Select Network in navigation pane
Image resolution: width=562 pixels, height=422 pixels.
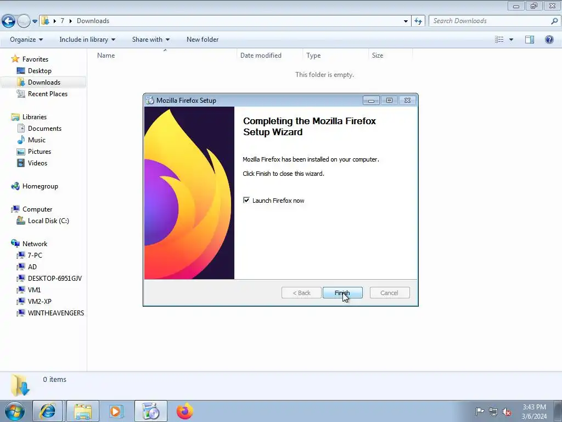(35, 243)
